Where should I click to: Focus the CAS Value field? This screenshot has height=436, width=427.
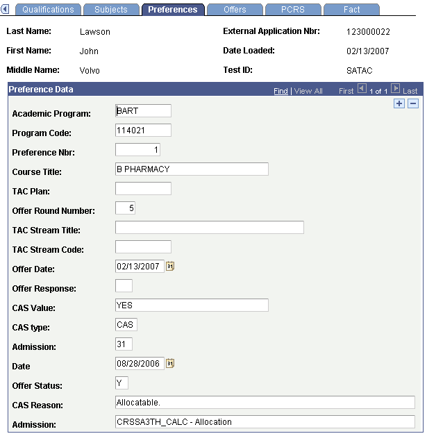pyautogui.click(x=192, y=305)
